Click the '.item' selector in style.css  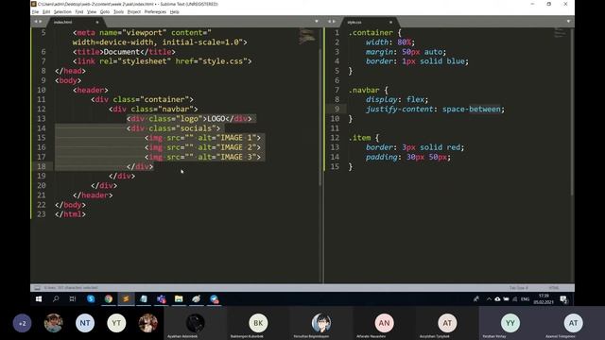pos(359,138)
